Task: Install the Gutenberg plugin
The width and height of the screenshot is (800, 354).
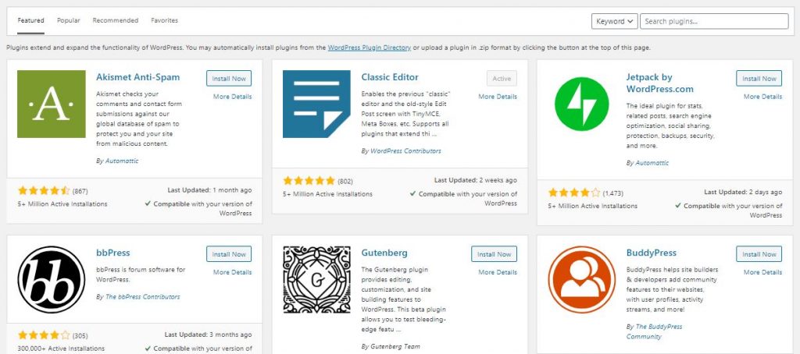Action: point(494,254)
